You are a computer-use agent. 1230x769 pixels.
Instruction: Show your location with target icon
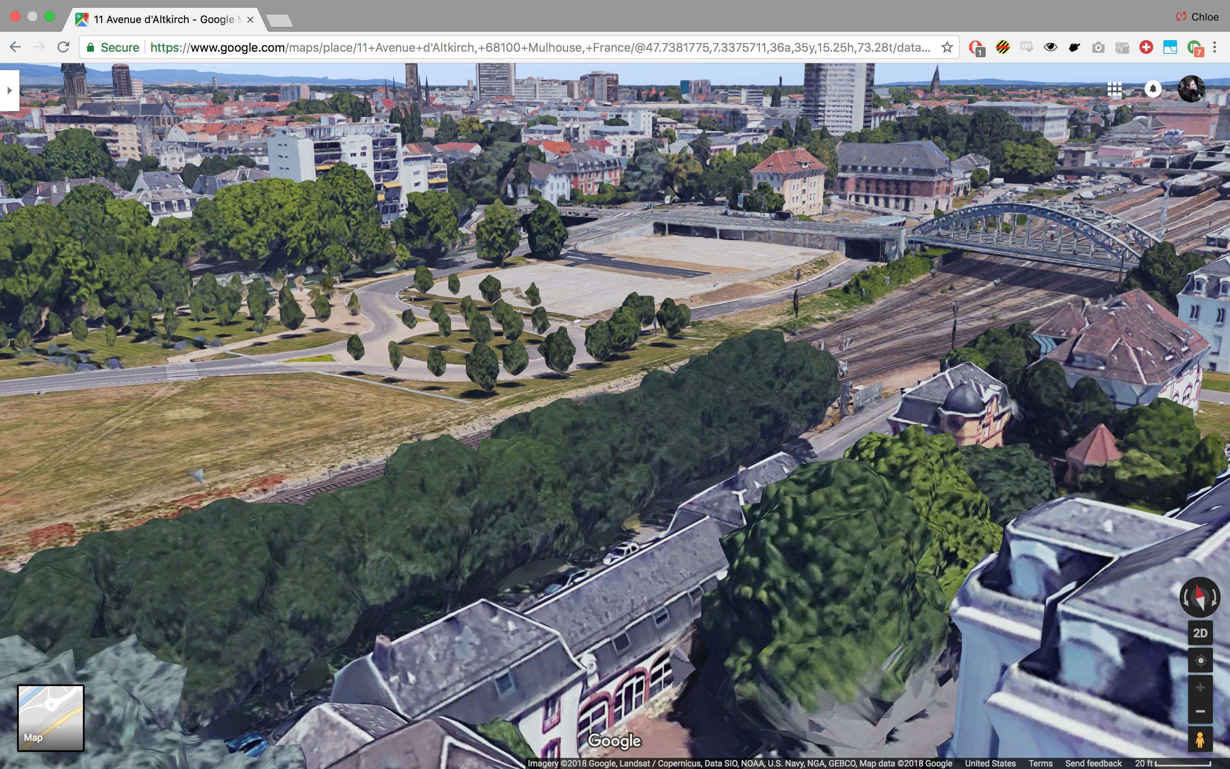(x=1200, y=660)
